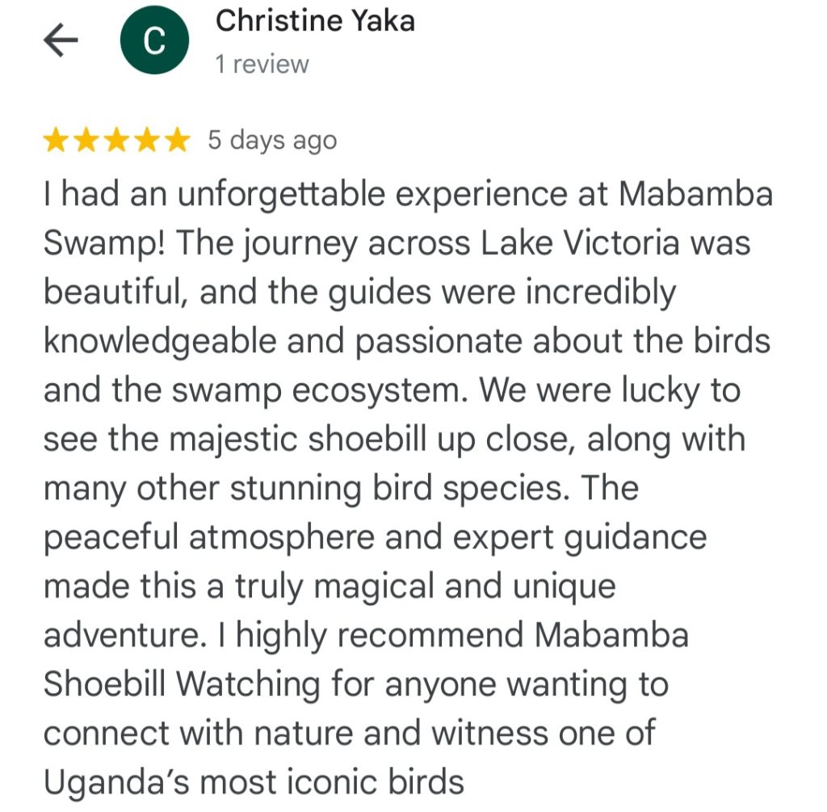The image size is (827, 812).
Task: Click the '5 days ago' timestamp
Action: pos(272,141)
